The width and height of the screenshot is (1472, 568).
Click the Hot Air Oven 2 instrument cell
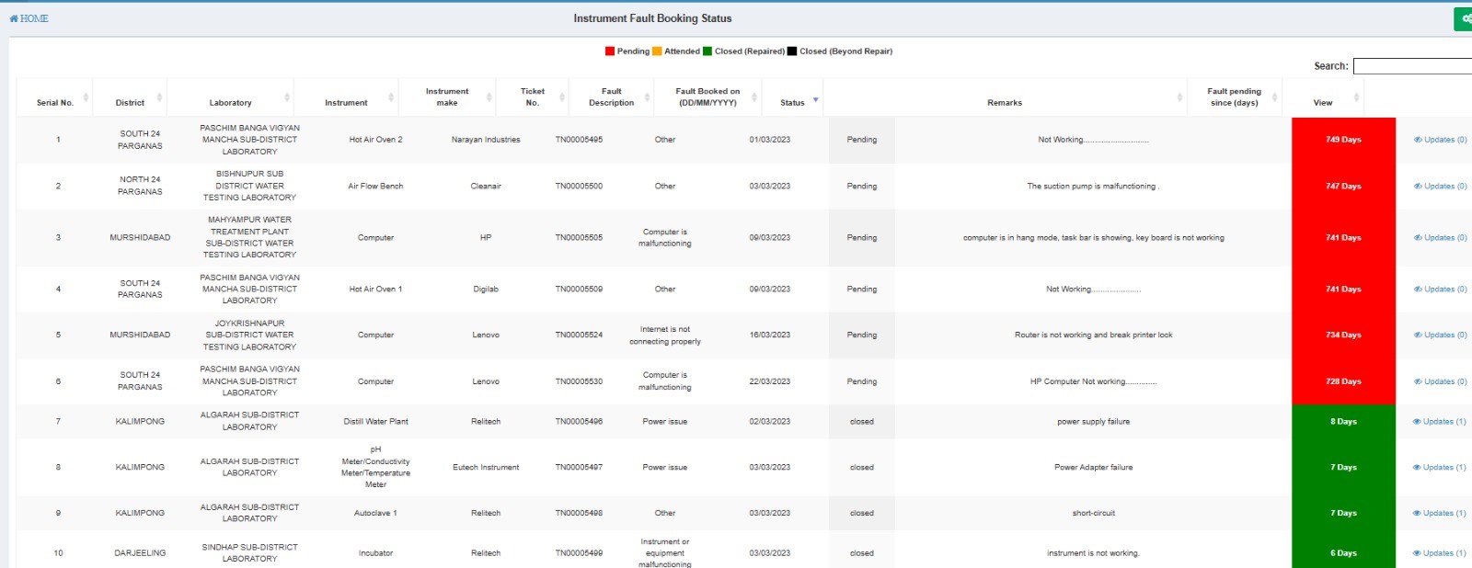point(375,140)
